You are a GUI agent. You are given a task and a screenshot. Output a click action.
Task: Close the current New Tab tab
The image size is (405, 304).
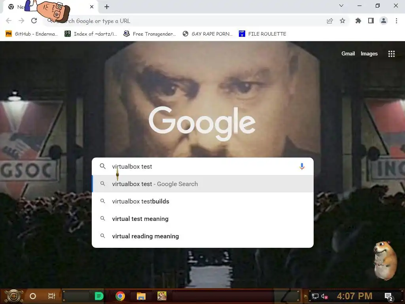pyautogui.click(x=92, y=7)
